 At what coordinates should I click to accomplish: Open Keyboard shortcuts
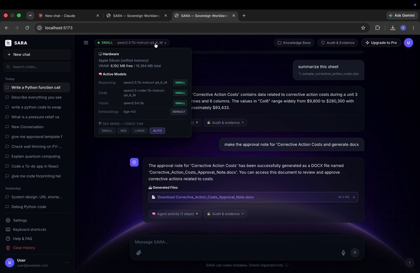[x=30, y=230]
